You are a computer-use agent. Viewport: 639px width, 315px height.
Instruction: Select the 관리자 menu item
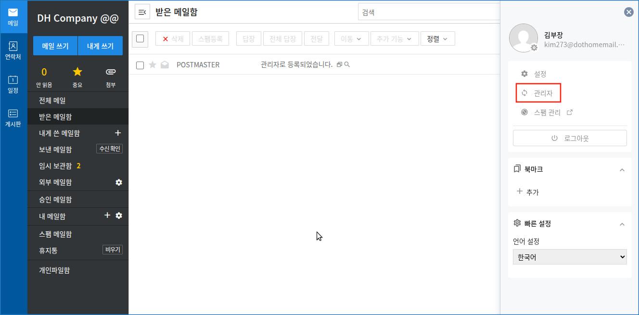click(x=538, y=93)
